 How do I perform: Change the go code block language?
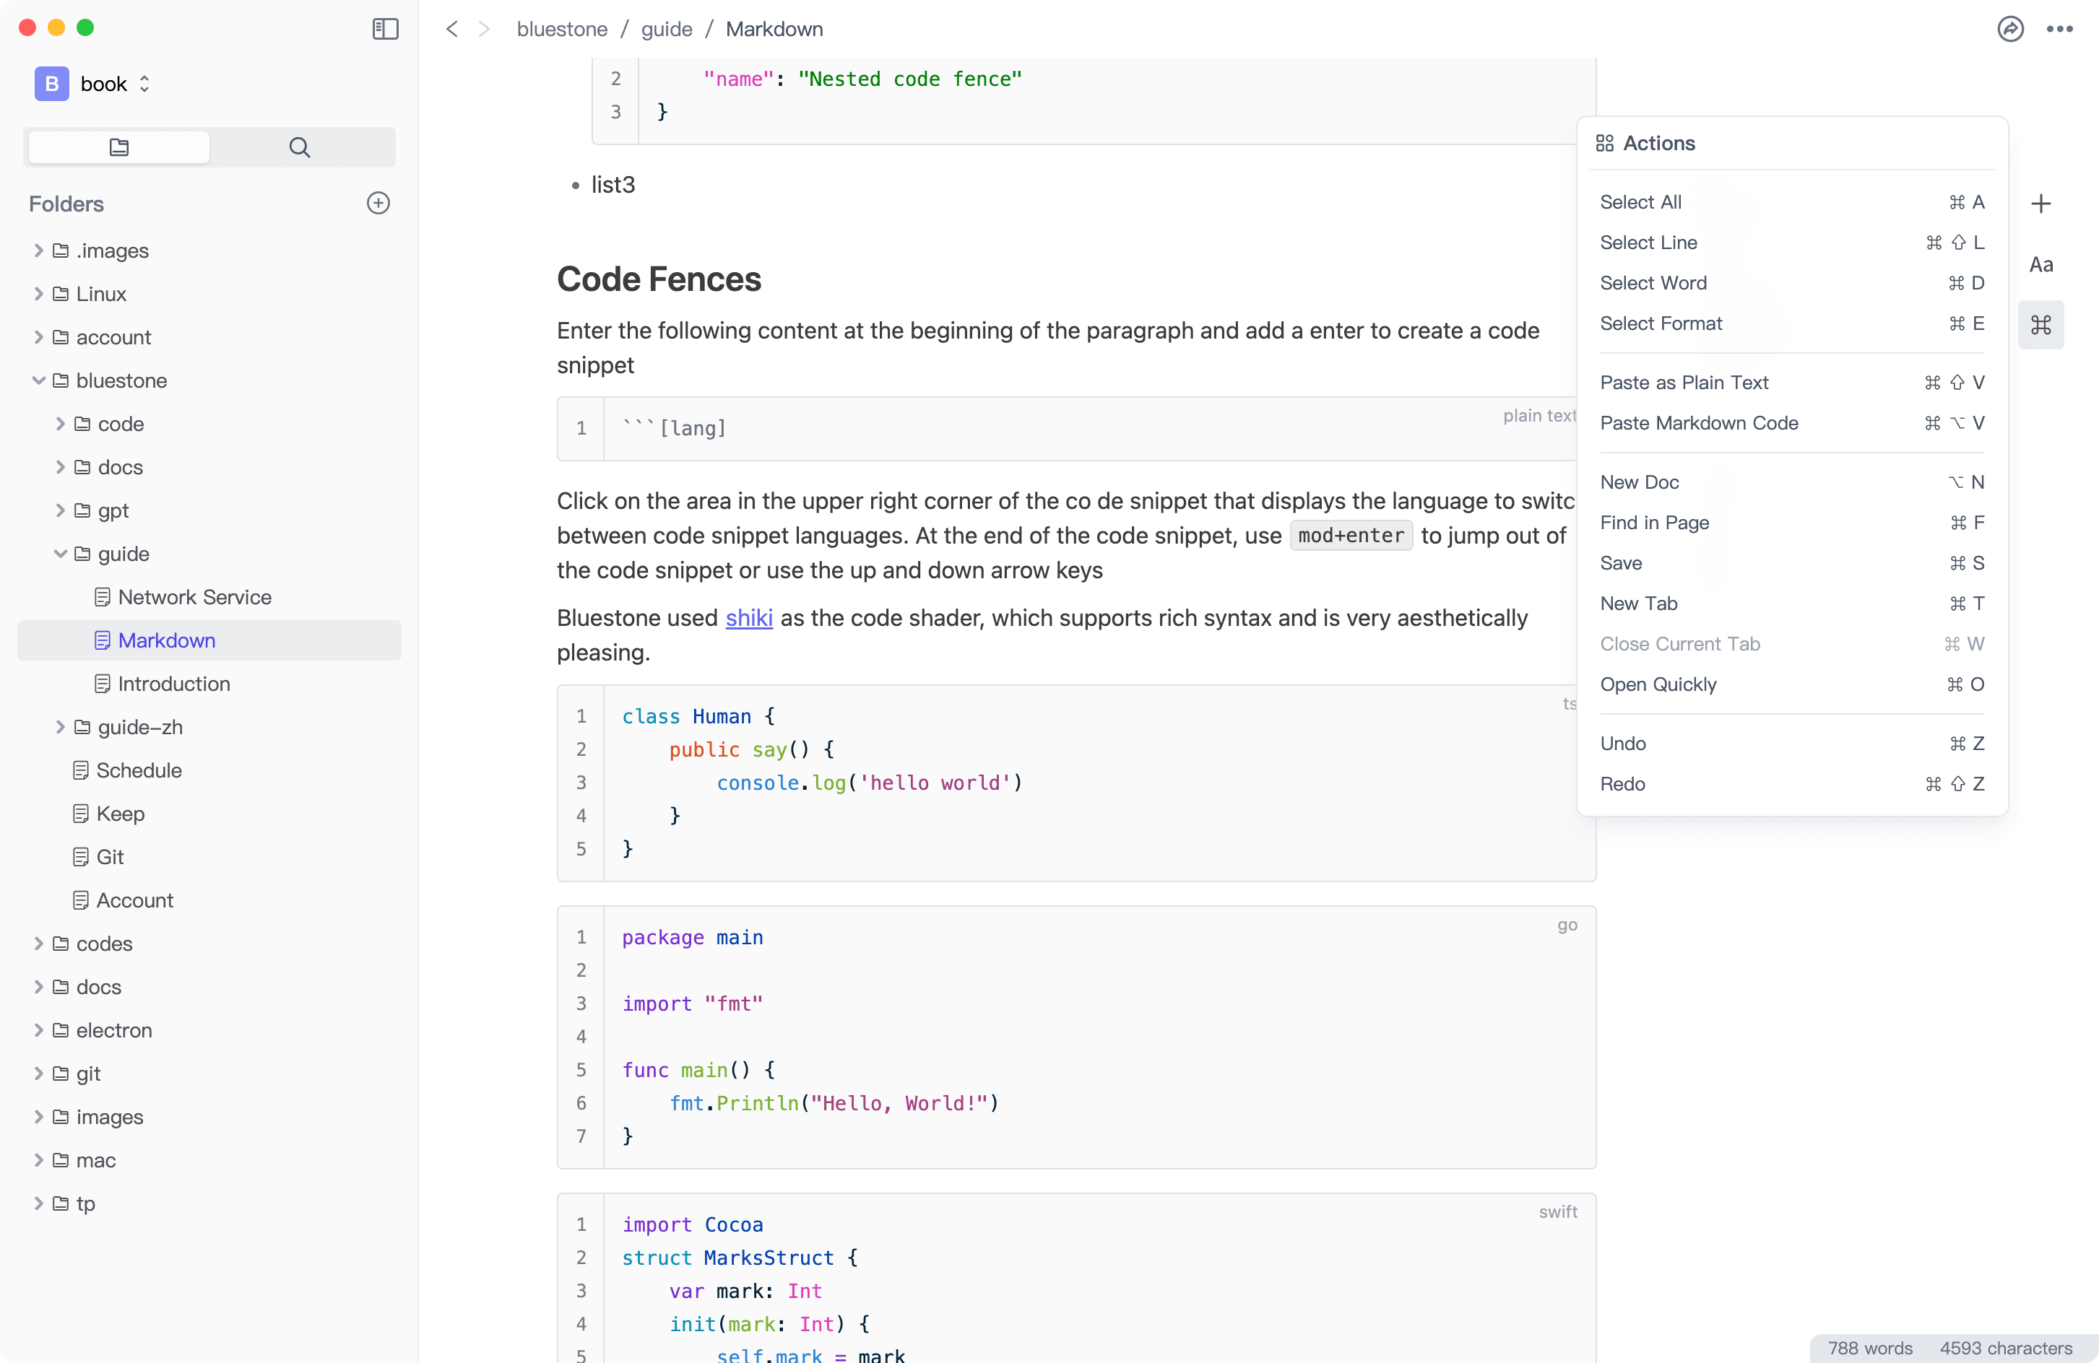(1567, 925)
